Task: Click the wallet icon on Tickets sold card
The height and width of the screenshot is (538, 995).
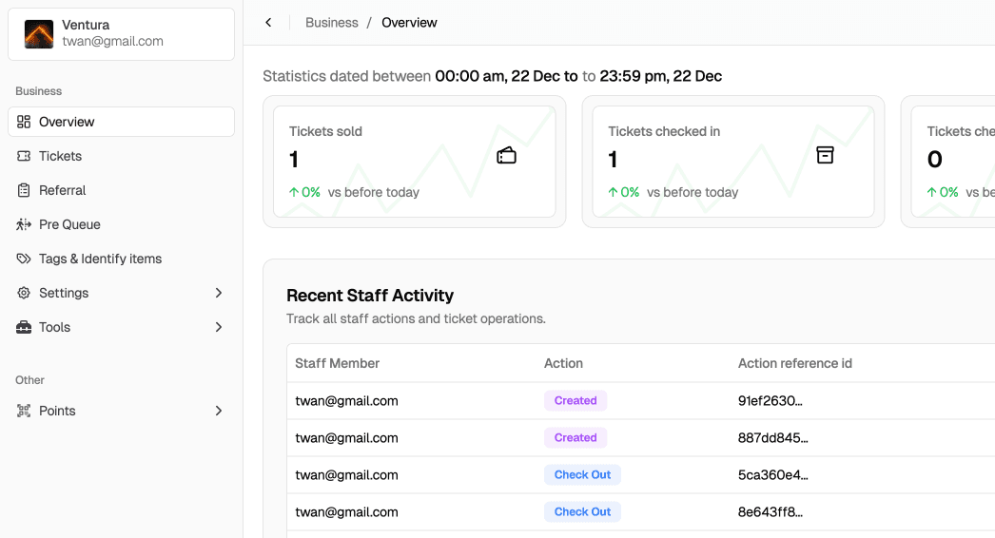Action: coord(506,156)
